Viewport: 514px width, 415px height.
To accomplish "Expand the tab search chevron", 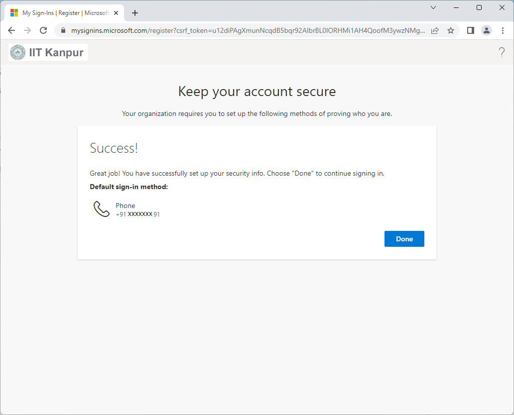I will click(433, 7).
